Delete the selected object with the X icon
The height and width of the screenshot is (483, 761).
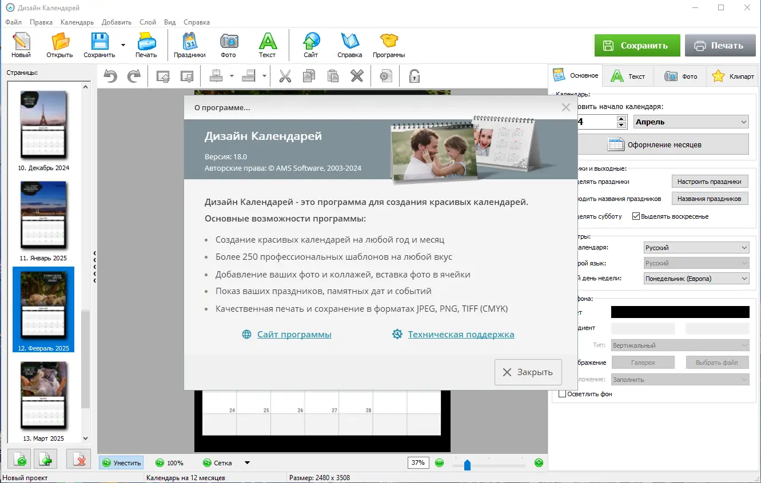pos(357,75)
